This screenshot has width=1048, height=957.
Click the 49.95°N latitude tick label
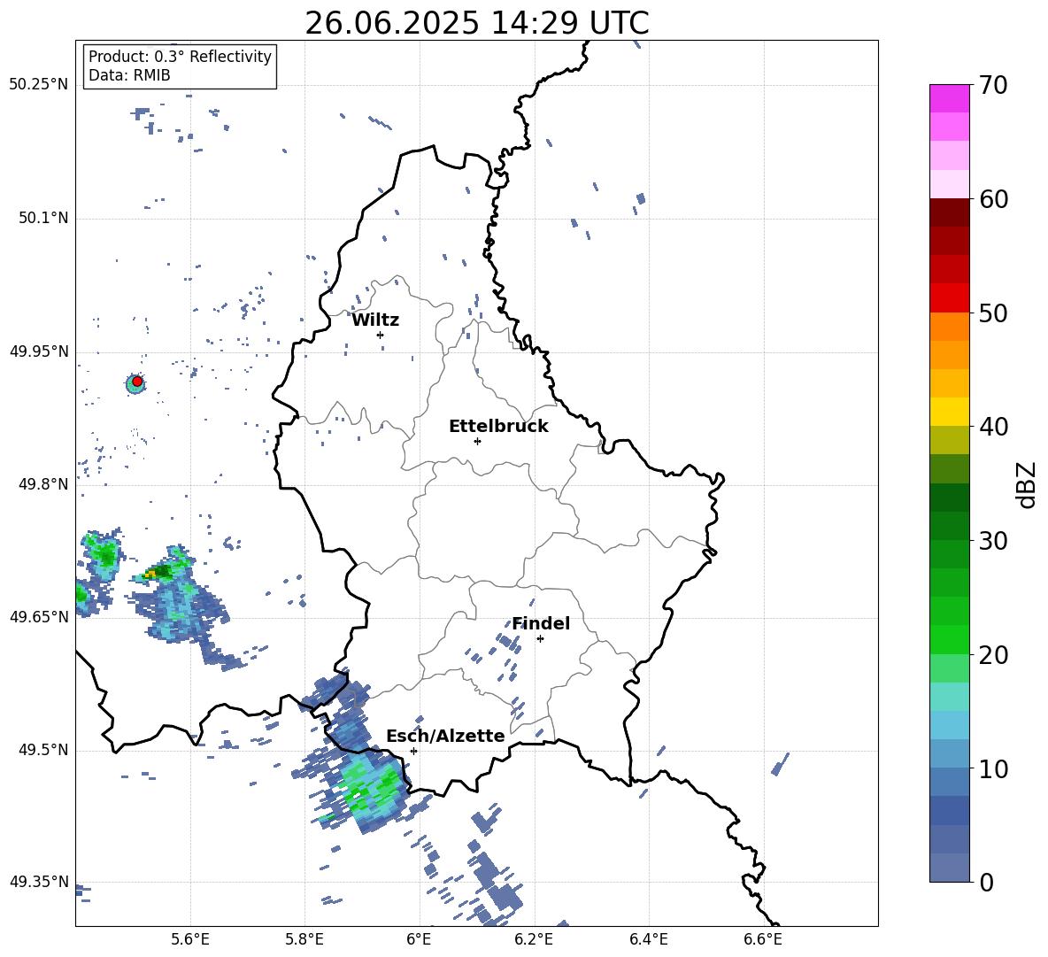39,352
